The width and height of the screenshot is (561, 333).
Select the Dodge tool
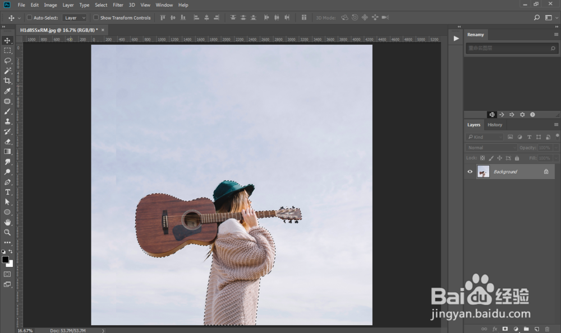pyautogui.click(x=7, y=172)
